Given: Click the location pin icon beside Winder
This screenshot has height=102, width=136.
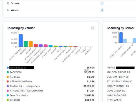Looking at the screenshot, I should [8, 10].
